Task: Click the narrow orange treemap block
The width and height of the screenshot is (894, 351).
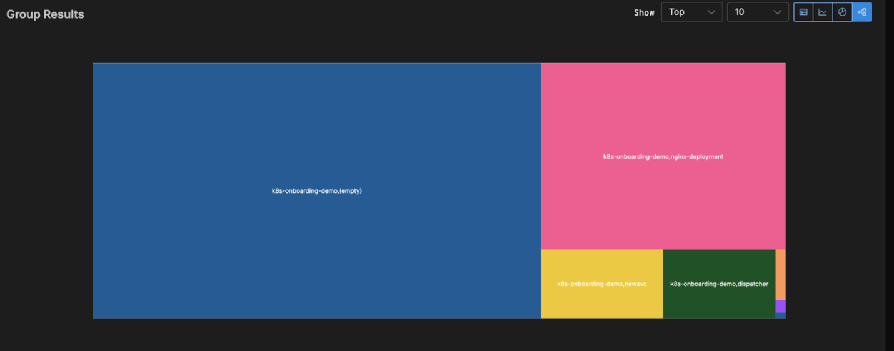Action: tap(780, 274)
